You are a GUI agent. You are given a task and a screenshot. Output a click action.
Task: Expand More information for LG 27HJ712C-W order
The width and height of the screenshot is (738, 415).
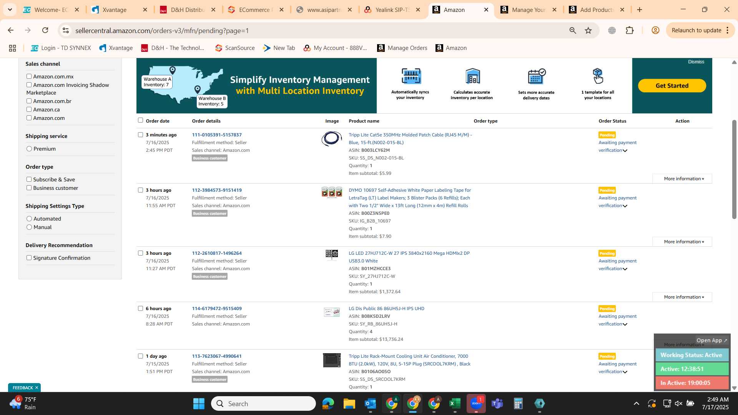point(682,297)
